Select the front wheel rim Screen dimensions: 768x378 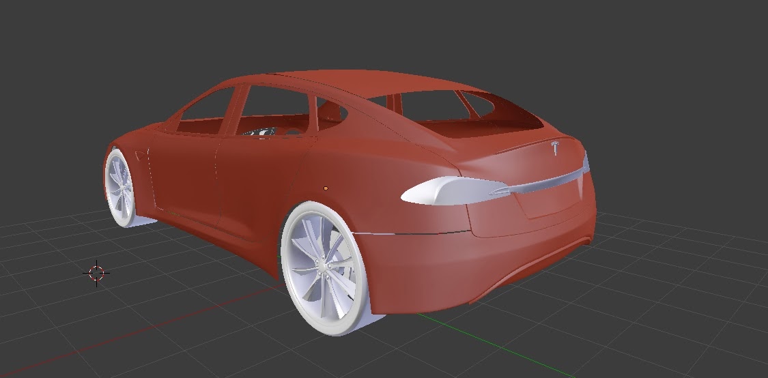tap(119, 188)
